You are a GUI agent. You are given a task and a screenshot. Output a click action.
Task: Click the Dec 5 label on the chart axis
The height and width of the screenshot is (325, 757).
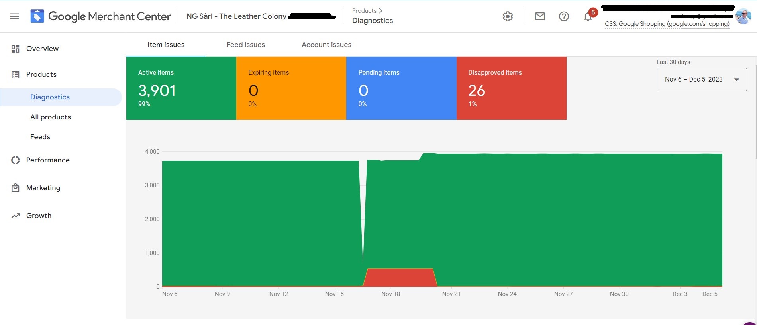(710, 294)
